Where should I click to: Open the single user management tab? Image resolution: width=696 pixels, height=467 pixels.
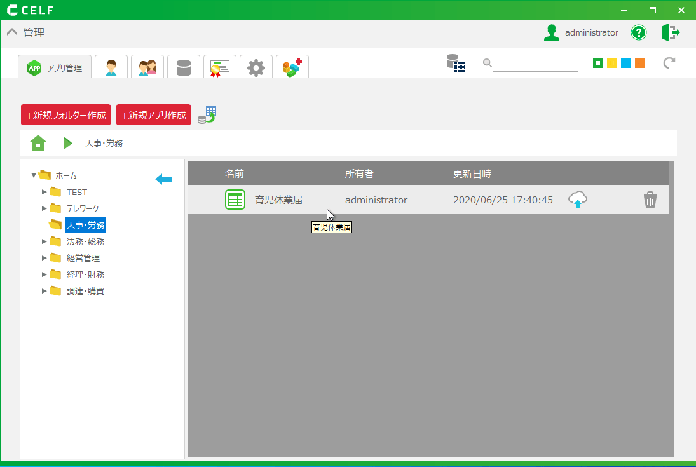point(111,67)
